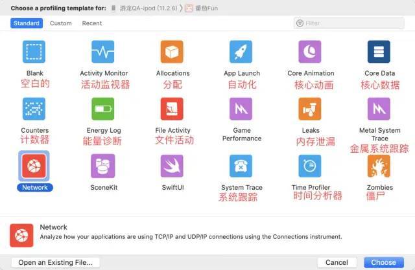Select the SwiftUI template icon

click(172, 166)
